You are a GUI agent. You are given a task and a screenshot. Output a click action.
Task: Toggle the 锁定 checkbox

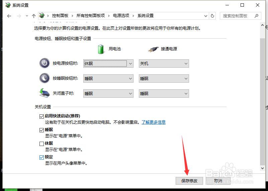[x=41, y=157]
